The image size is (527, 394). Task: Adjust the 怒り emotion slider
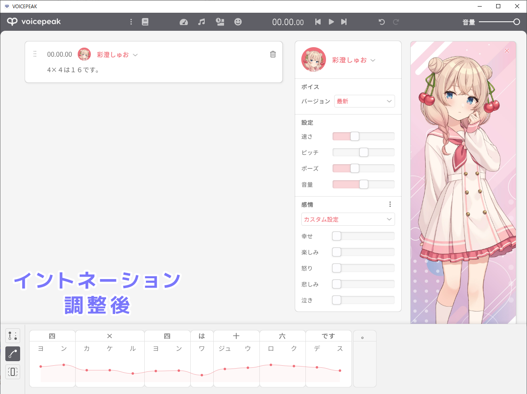coord(363,268)
